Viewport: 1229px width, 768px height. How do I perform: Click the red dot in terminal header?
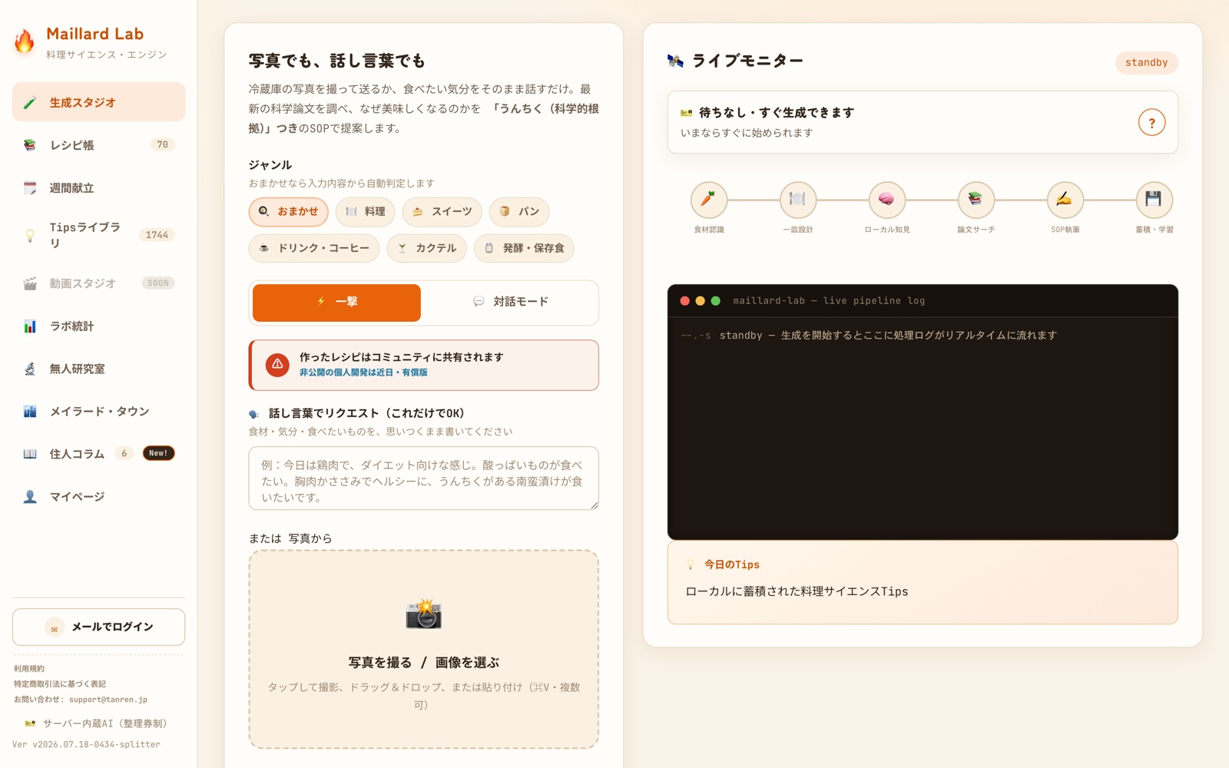click(684, 301)
